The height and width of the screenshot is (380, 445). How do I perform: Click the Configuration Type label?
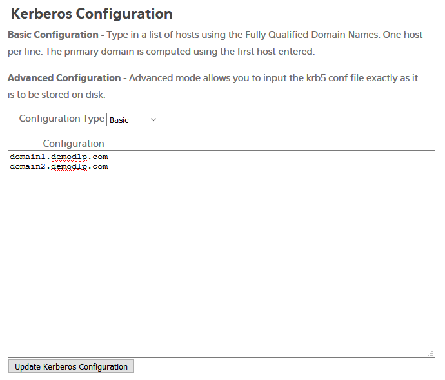pyautogui.click(x=61, y=119)
